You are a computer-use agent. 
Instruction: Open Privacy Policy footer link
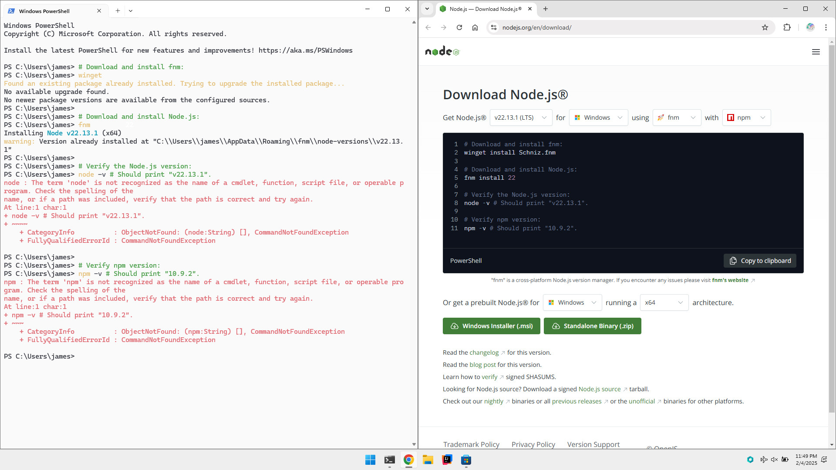pyautogui.click(x=533, y=444)
